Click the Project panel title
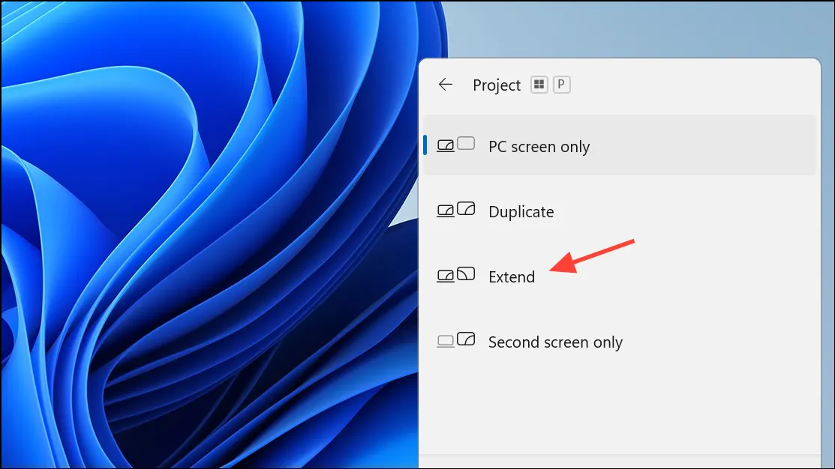The image size is (835, 469). tap(497, 85)
